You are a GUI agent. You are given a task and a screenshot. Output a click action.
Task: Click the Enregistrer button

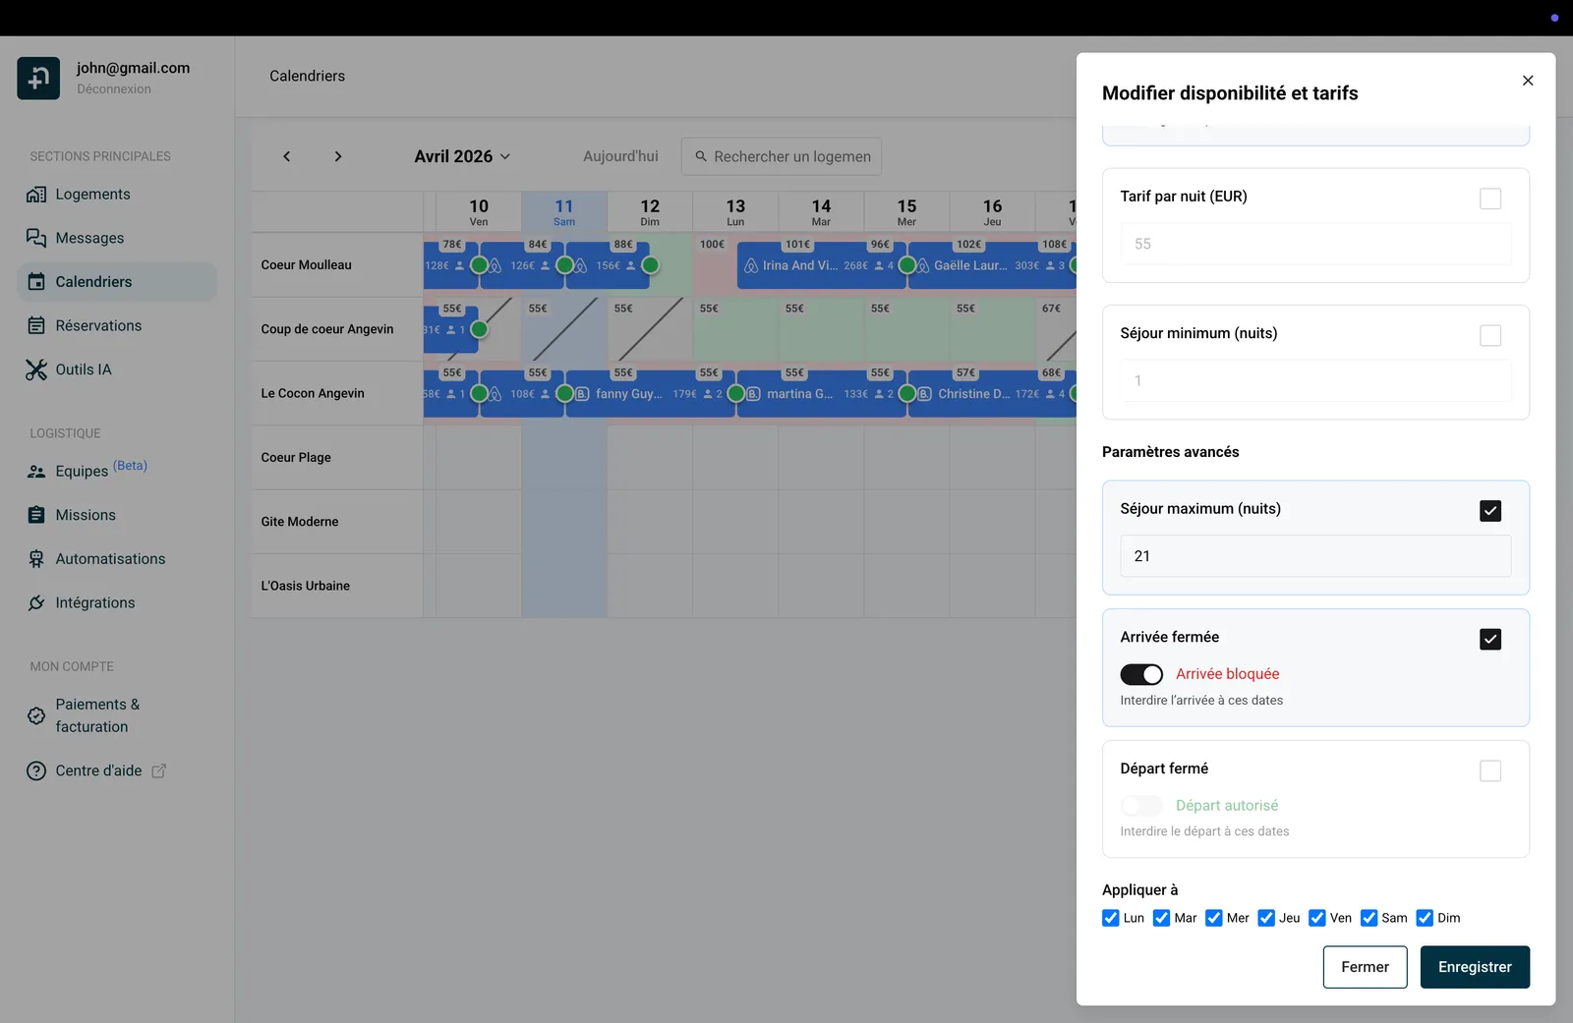coord(1475,967)
